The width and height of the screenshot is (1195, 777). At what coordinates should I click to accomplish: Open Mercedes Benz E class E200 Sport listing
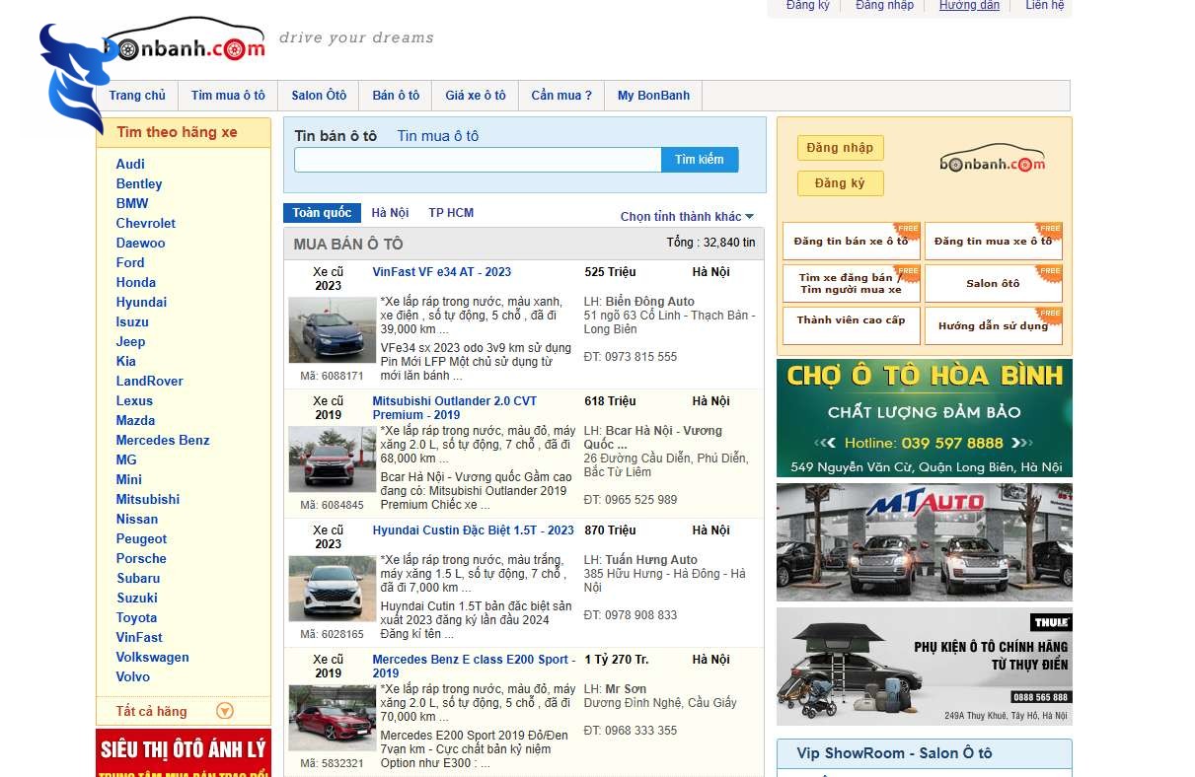pyautogui.click(x=473, y=667)
